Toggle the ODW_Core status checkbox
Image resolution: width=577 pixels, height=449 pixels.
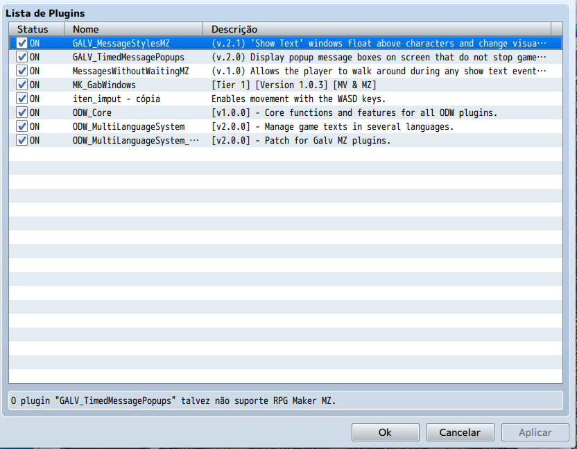pos(21,112)
